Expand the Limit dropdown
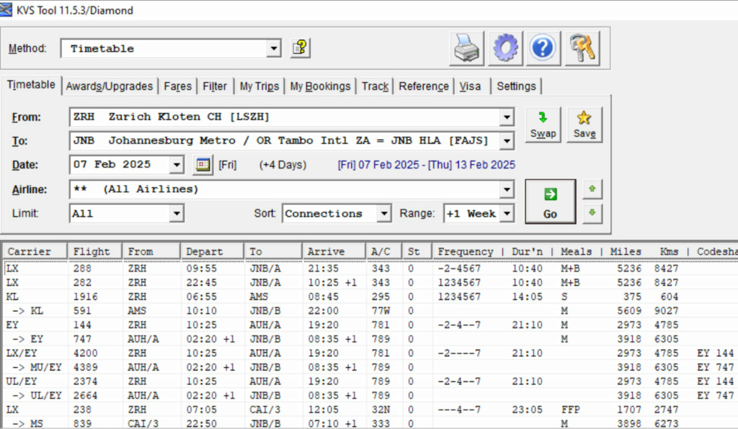Screen dimensions: 738x429 [x=177, y=214]
